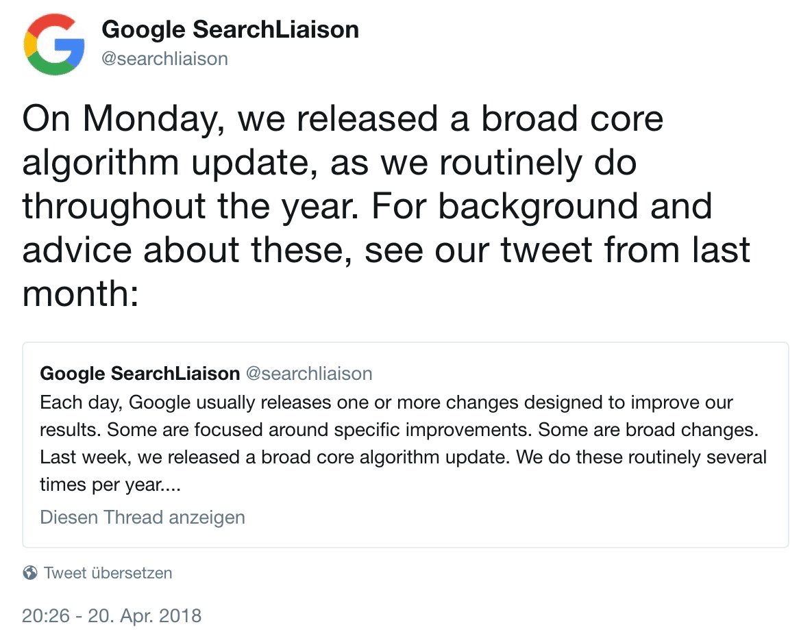Image resolution: width=812 pixels, height=640 pixels.
Task: Click the quoted tweet's bold Google SearchLiaison name
Action: pos(140,374)
